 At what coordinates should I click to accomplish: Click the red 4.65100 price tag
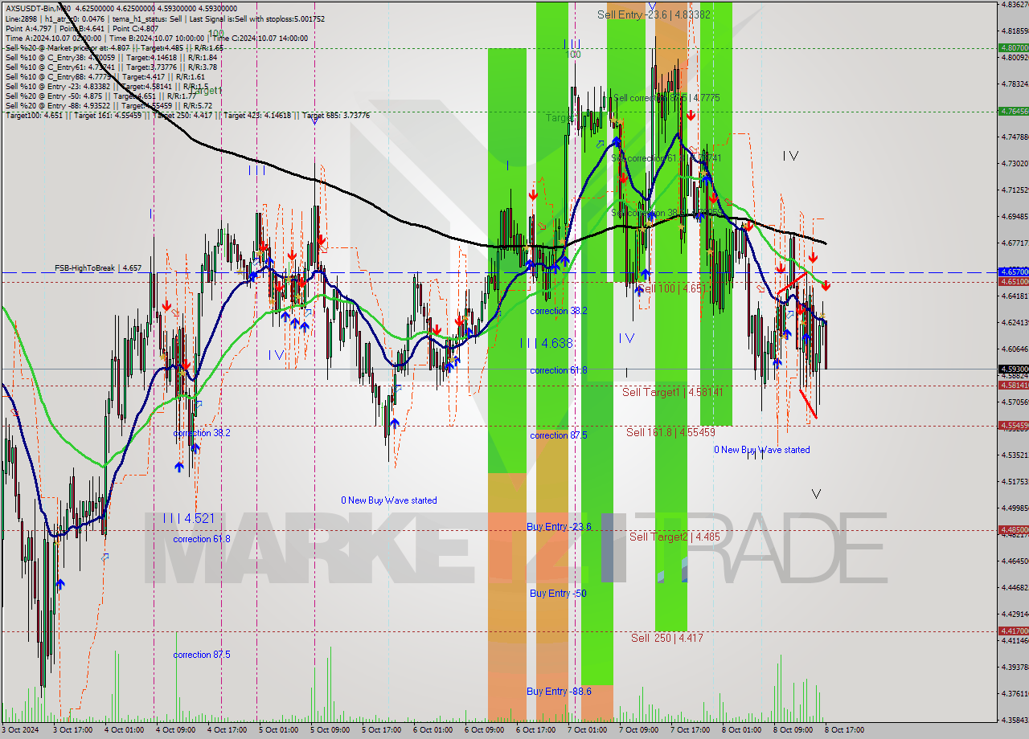pyautogui.click(x=1013, y=281)
